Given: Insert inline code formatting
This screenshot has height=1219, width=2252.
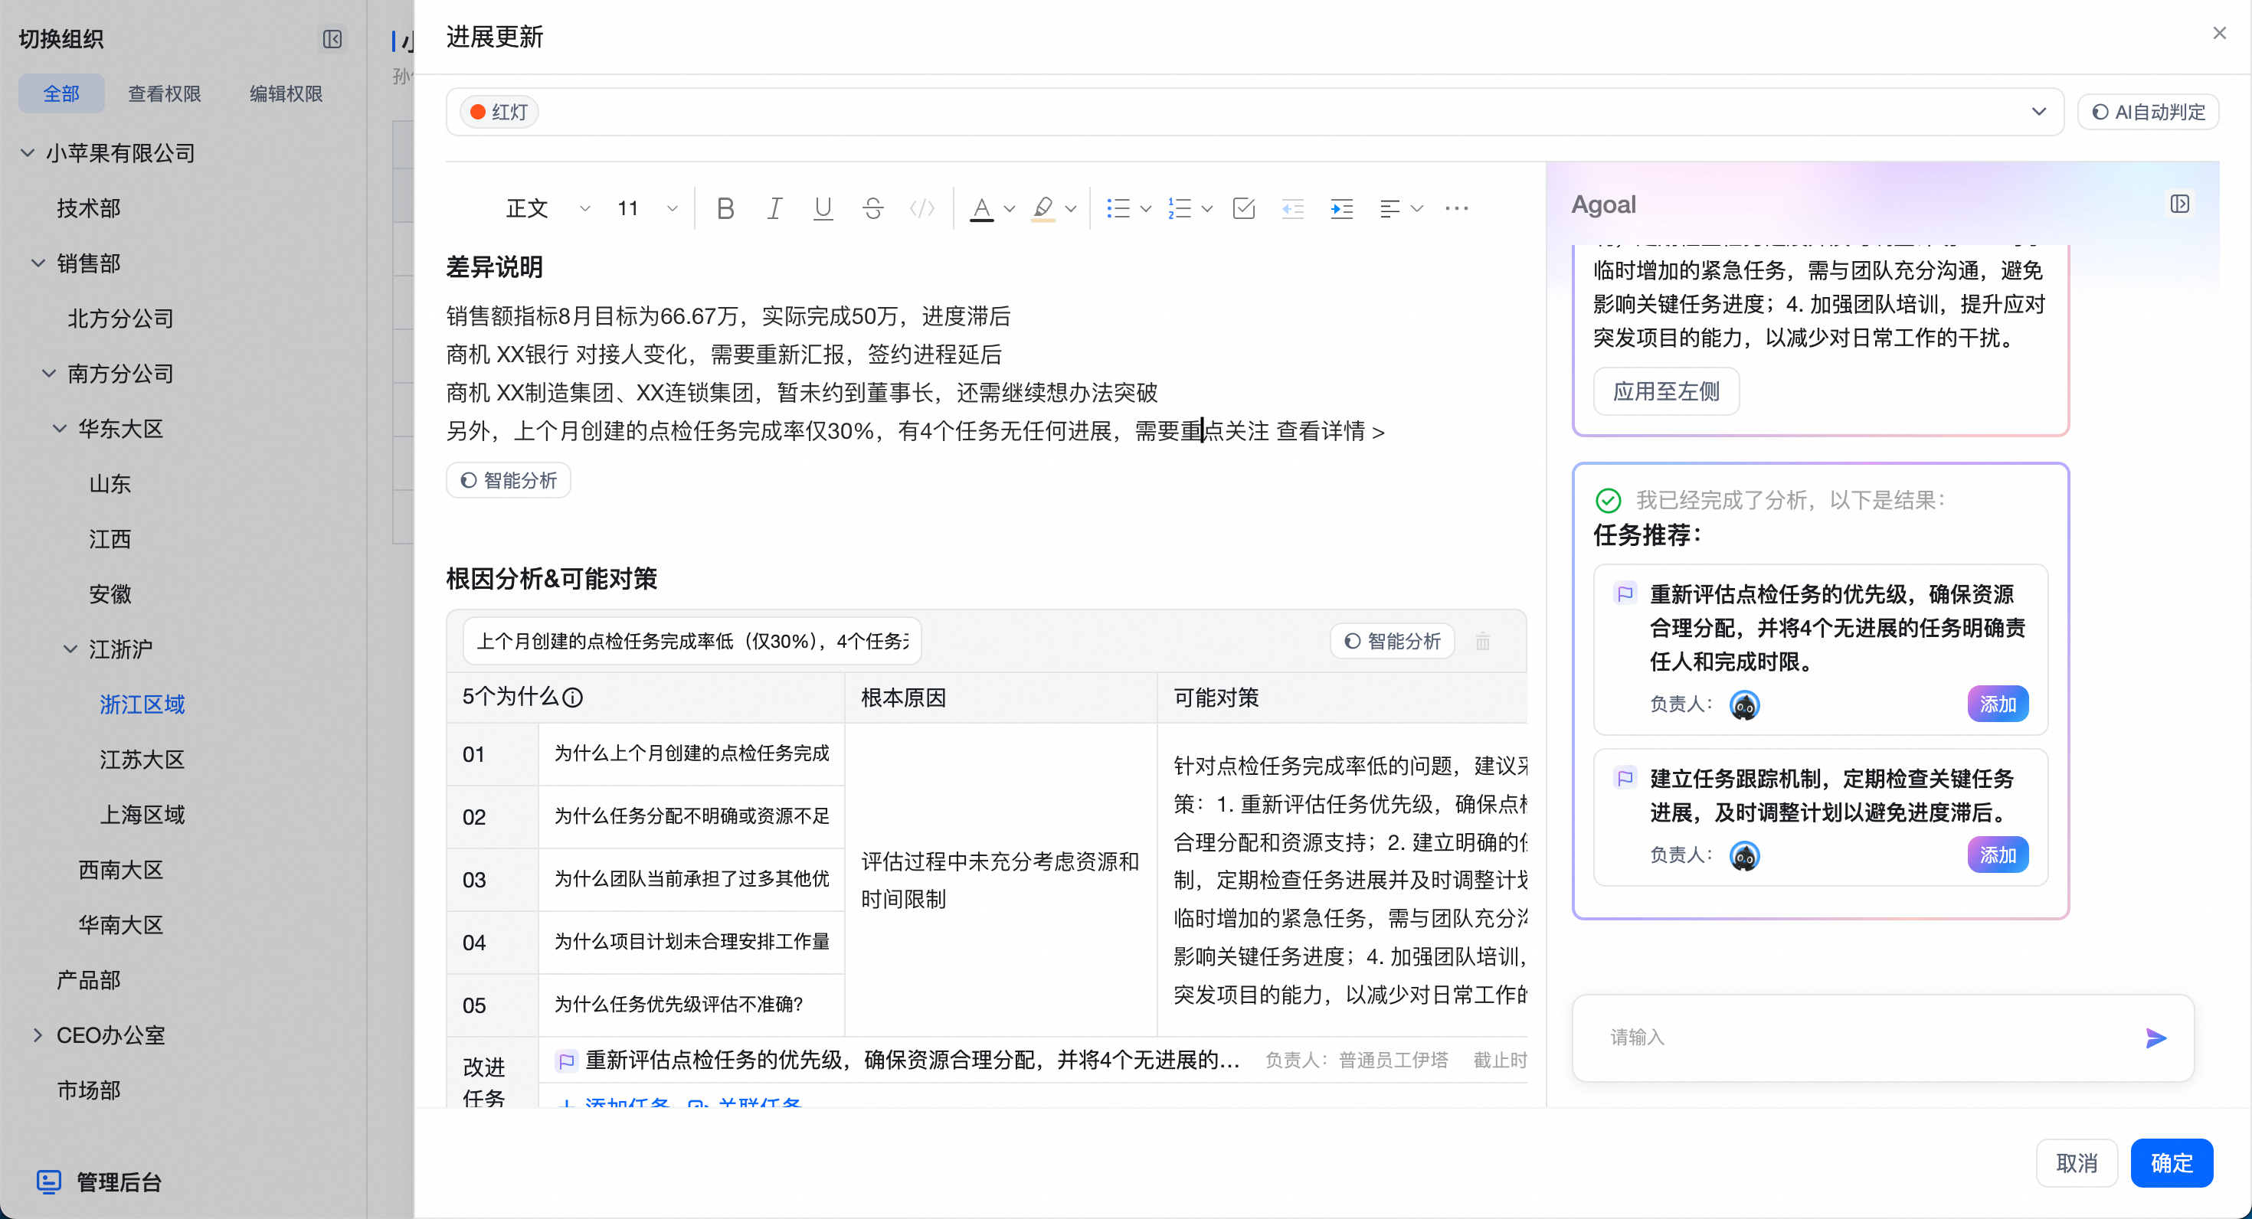Looking at the screenshot, I should click(x=922, y=208).
